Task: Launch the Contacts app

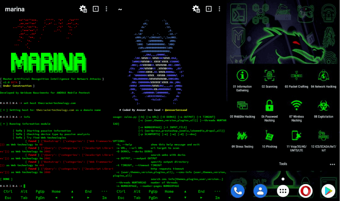Action: click(260, 191)
